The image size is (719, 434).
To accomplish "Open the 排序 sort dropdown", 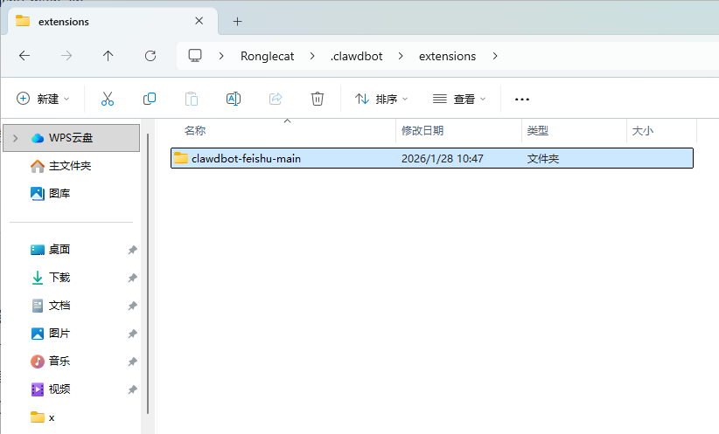I will [381, 99].
